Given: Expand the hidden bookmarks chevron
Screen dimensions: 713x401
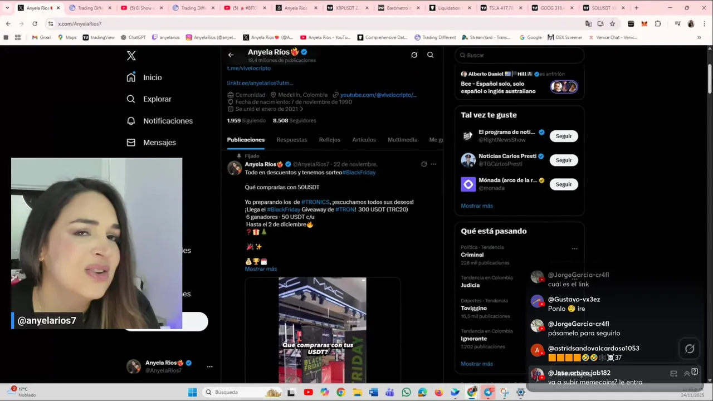Looking at the screenshot, I should coord(699,37).
